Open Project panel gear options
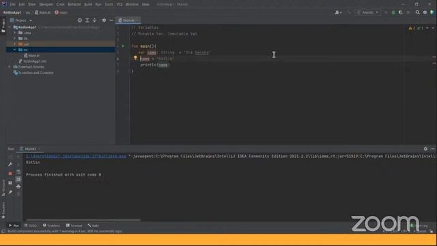This screenshot has width=437, height=246. point(104,20)
